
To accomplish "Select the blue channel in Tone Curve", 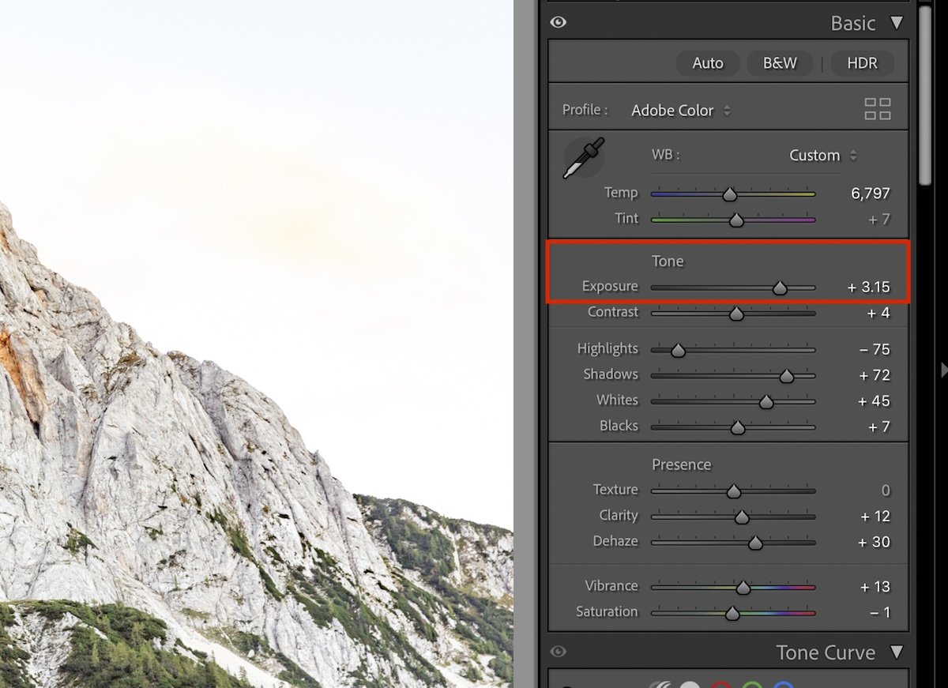I will click(x=782, y=684).
